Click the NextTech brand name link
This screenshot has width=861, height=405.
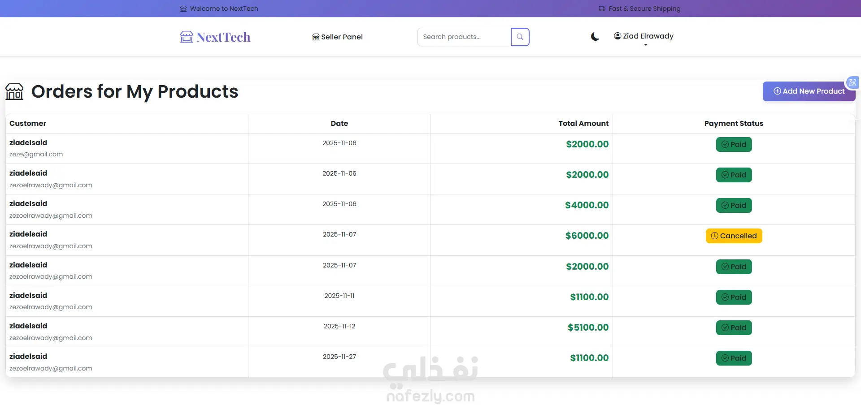223,37
